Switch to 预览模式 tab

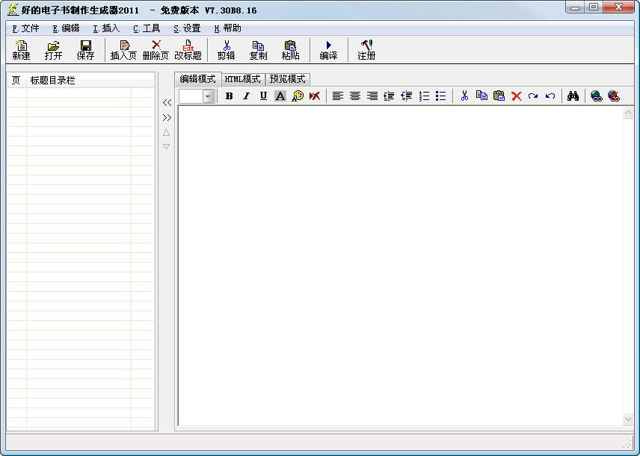(x=287, y=79)
